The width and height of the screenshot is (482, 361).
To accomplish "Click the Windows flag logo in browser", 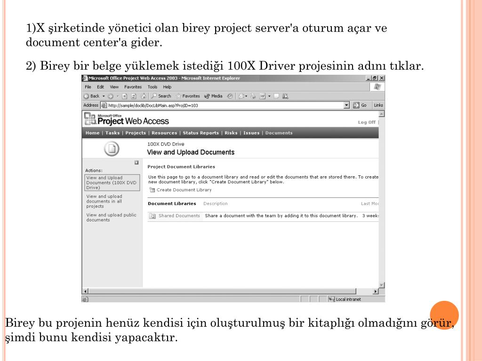I will (x=377, y=87).
